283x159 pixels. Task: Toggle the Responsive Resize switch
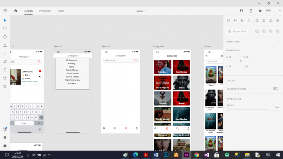276,89
